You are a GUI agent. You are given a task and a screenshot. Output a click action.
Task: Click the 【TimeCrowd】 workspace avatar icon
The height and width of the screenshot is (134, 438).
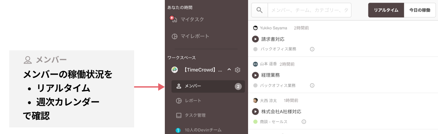(174, 70)
